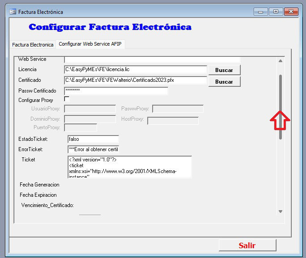The height and width of the screenshot is (258, 306).
Task: Click the ErrorTicket text field
Action: (x=93, y=149)
